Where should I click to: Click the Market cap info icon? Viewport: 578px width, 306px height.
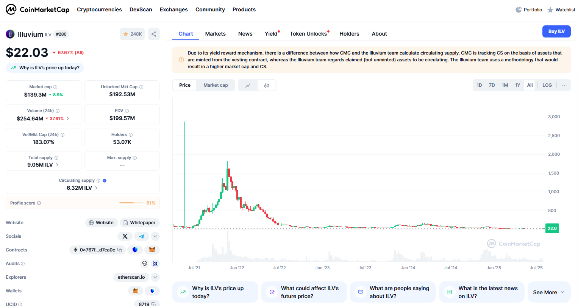pyautogui.click(x=55, y=87)
